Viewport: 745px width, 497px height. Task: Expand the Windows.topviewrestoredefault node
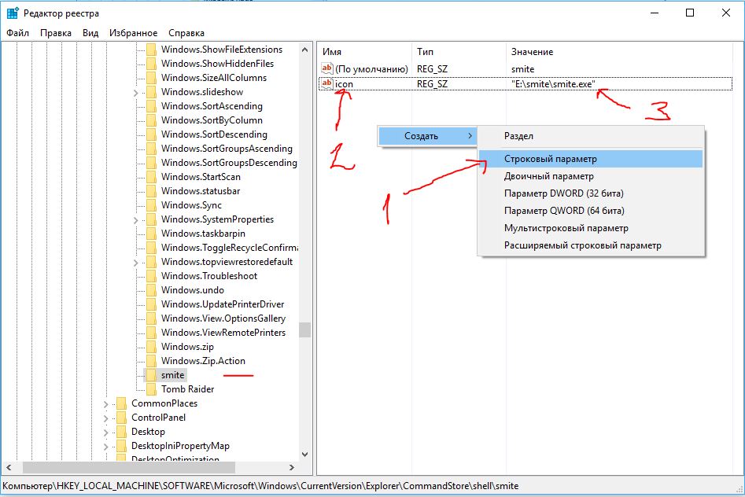[x=135, y=262]
